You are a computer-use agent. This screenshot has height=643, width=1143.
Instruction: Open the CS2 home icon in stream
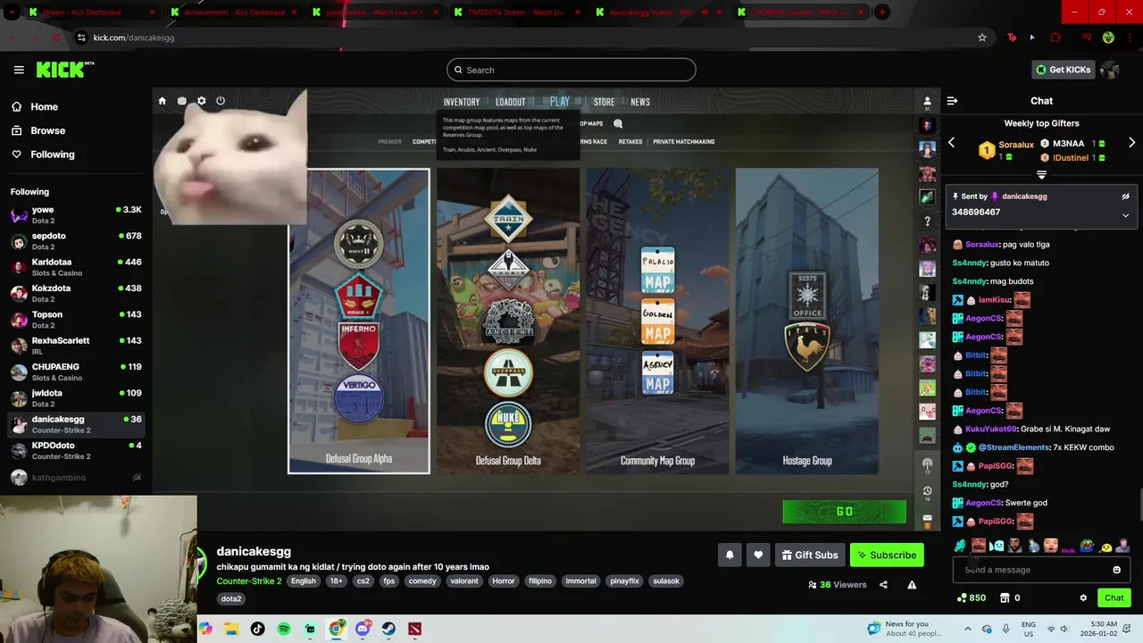[162, 101]
